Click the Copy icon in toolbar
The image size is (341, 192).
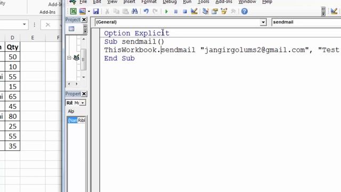[x=116, y=11]
